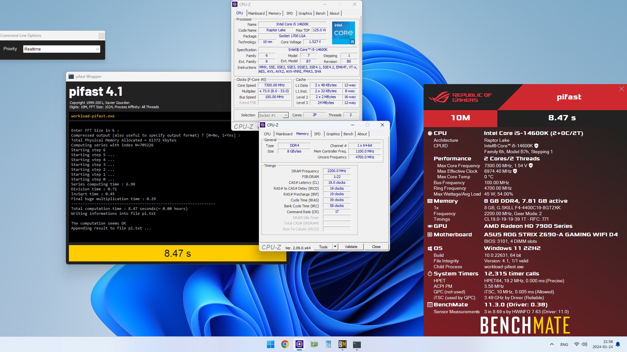Open About tab in top CPU-Z window
Image resolution: width=627 pixels, height=352 pixels.
click(334, 13)
